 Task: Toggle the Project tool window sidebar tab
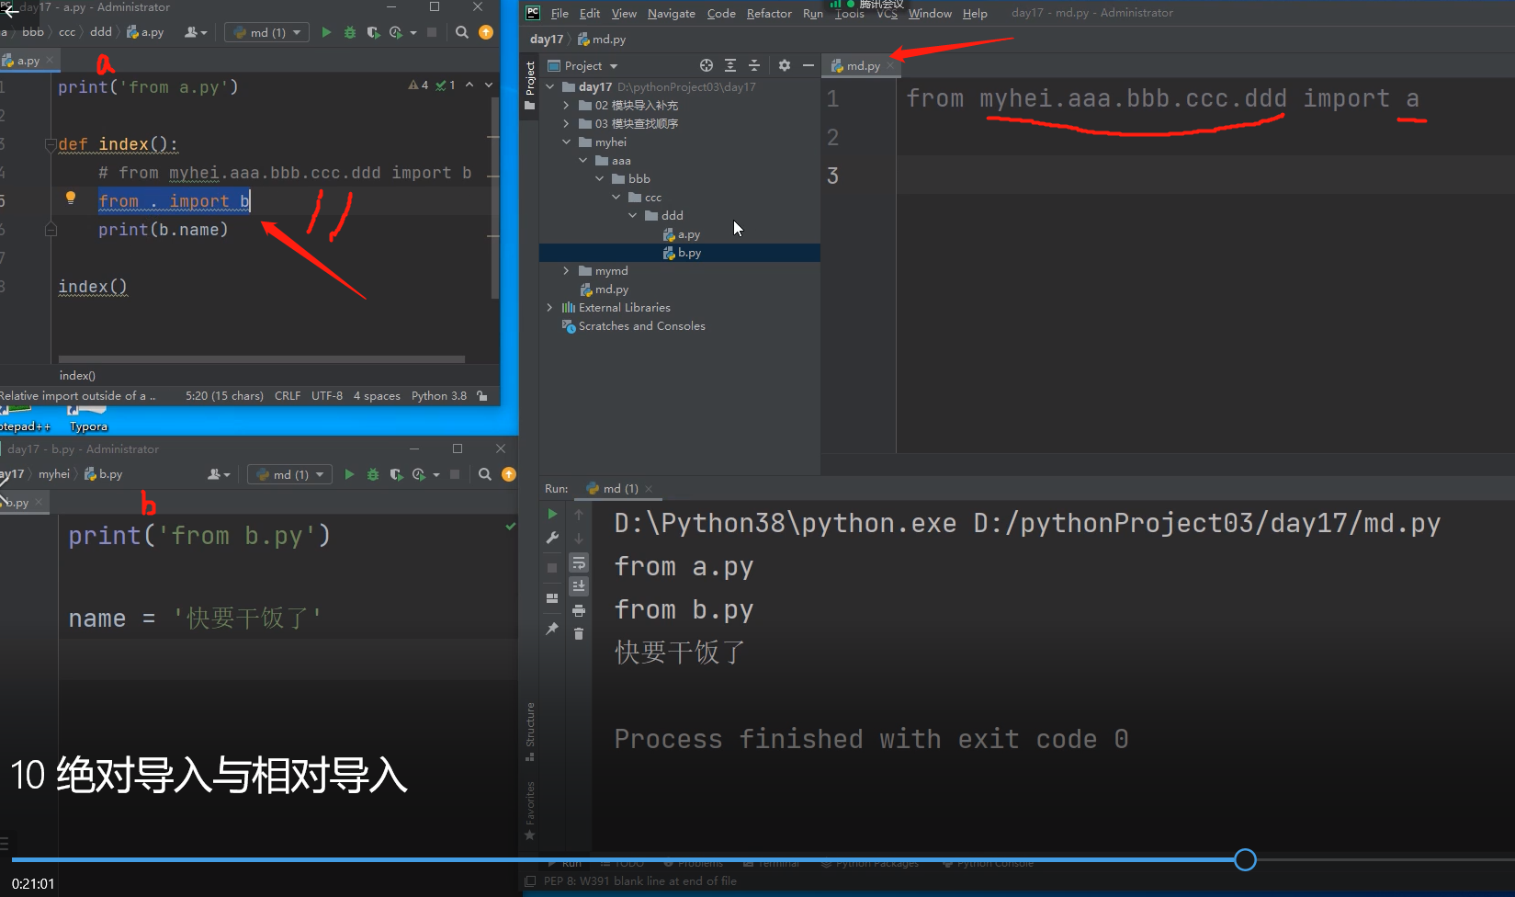pos(530,85)
